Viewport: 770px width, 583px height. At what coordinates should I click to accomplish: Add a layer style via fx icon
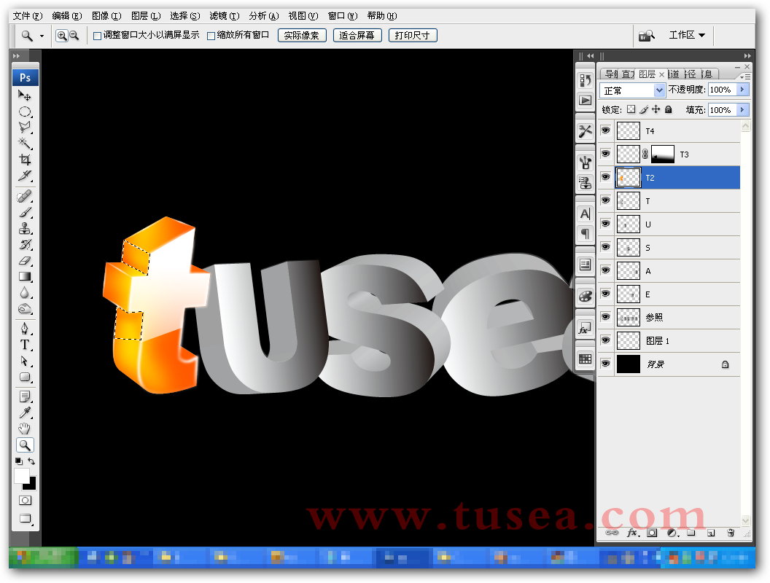point(633,533)
